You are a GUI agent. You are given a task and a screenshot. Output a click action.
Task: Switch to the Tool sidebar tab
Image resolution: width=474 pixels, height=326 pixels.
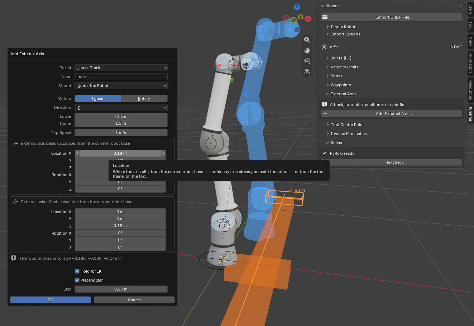click(470, 25)
